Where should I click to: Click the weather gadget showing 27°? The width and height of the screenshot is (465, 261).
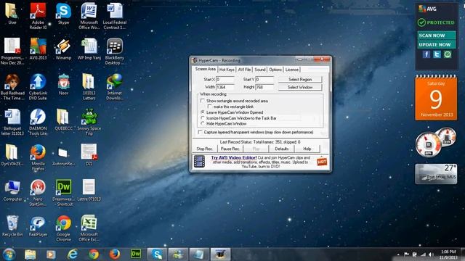[436, 173]
